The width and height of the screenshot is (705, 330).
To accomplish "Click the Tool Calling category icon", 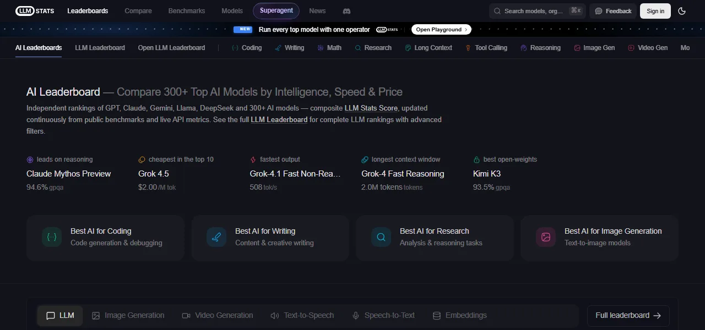I will pyautogui.click(x=468, y=48).
